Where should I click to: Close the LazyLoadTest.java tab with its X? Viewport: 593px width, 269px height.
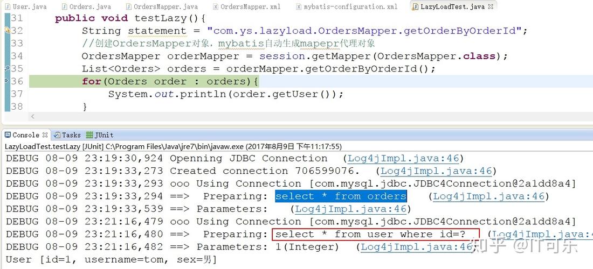pos(491,7)
